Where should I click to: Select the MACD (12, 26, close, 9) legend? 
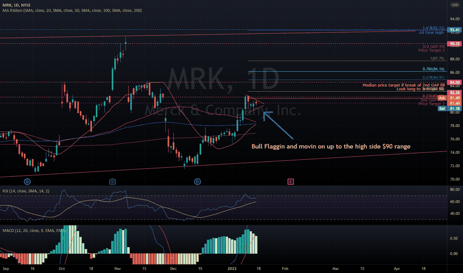click(x=34, y=230)
